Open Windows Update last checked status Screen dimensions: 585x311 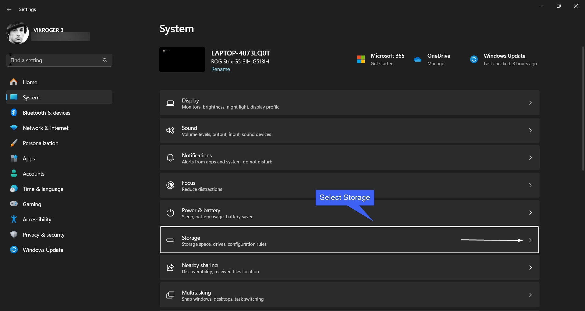(510, 63)
